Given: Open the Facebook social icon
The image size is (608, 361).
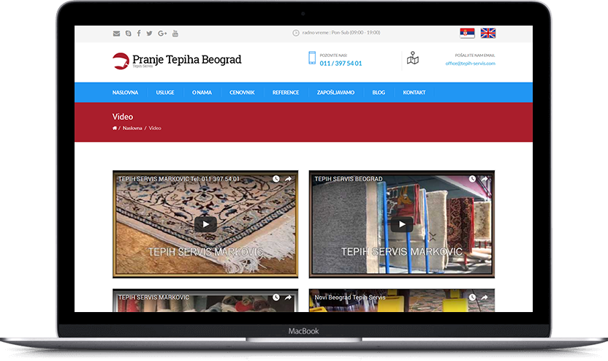Looking at the screenshot, I should tap(139, 33).
